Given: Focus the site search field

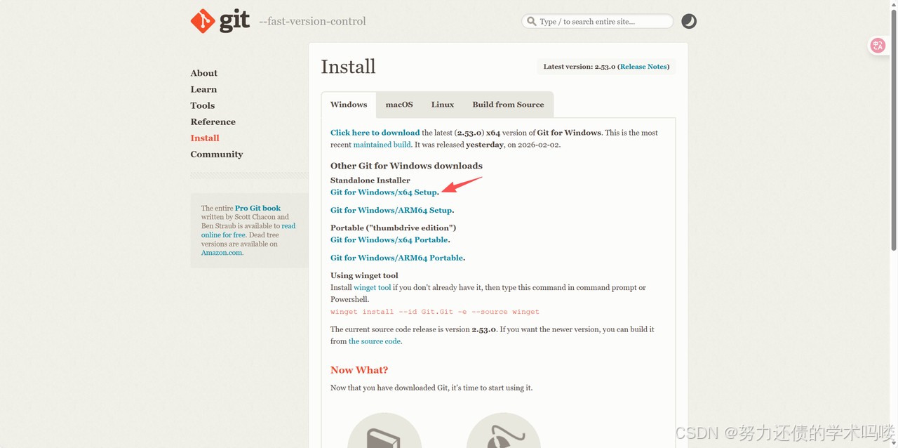Looking at the screenshot, I should point(597,22).
